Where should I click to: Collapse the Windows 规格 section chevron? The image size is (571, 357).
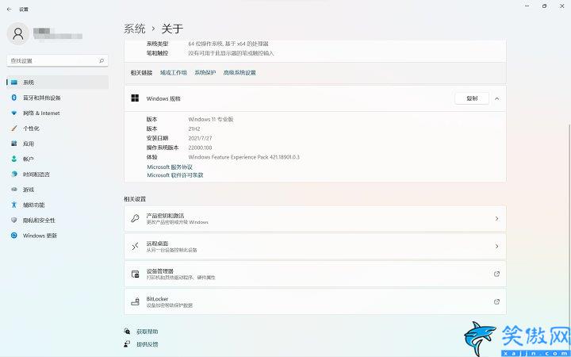point(496,98)
